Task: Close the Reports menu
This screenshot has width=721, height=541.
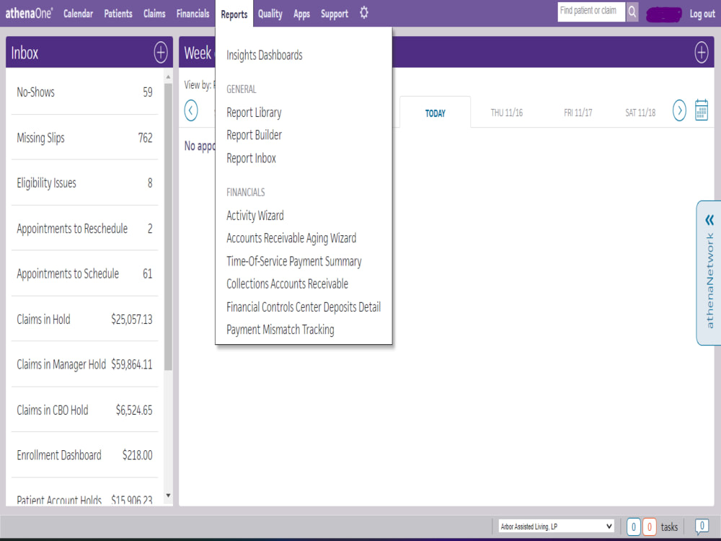Action: [234, 14]
